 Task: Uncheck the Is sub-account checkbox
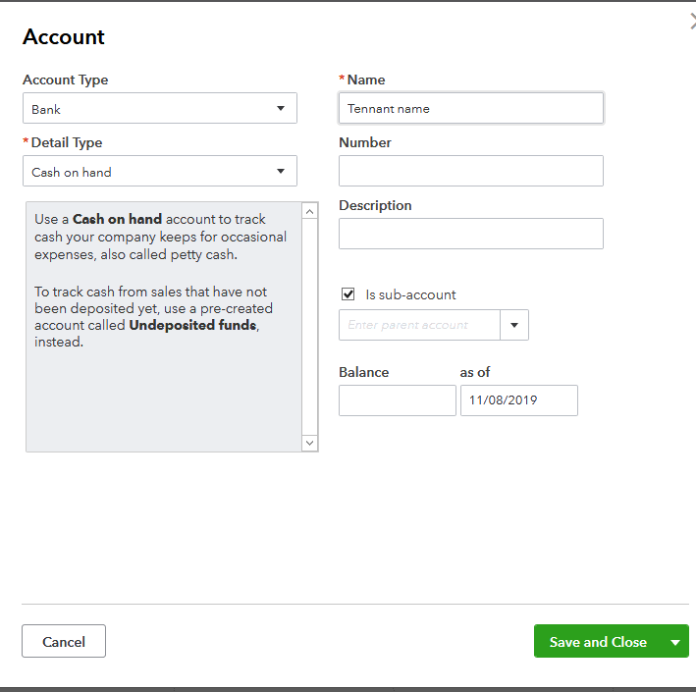tap(348, 294)
